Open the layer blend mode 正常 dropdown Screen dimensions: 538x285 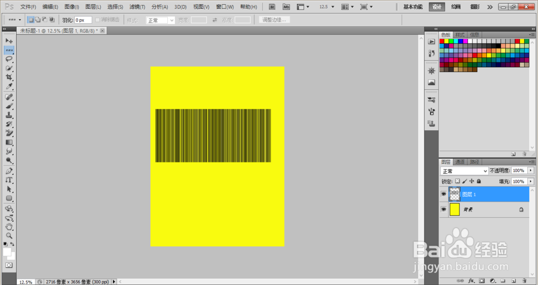tap(464, 171)
